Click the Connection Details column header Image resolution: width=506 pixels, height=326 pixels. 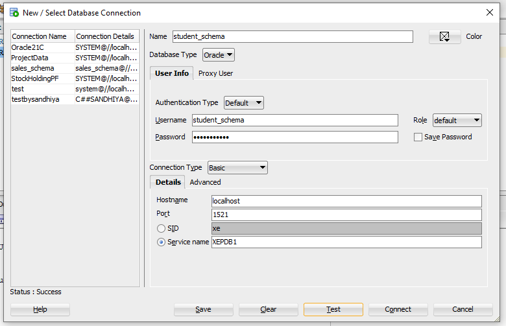click(x=107, y=36)
